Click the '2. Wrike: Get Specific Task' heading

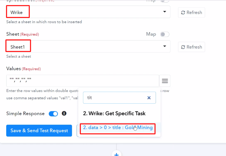(x=114, y=113)
